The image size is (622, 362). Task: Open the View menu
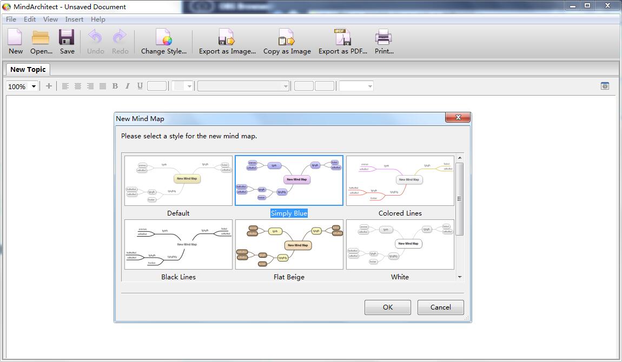[x=50, y=19]
